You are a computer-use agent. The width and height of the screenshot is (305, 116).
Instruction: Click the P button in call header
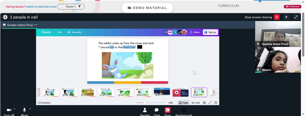click(286, 17)
